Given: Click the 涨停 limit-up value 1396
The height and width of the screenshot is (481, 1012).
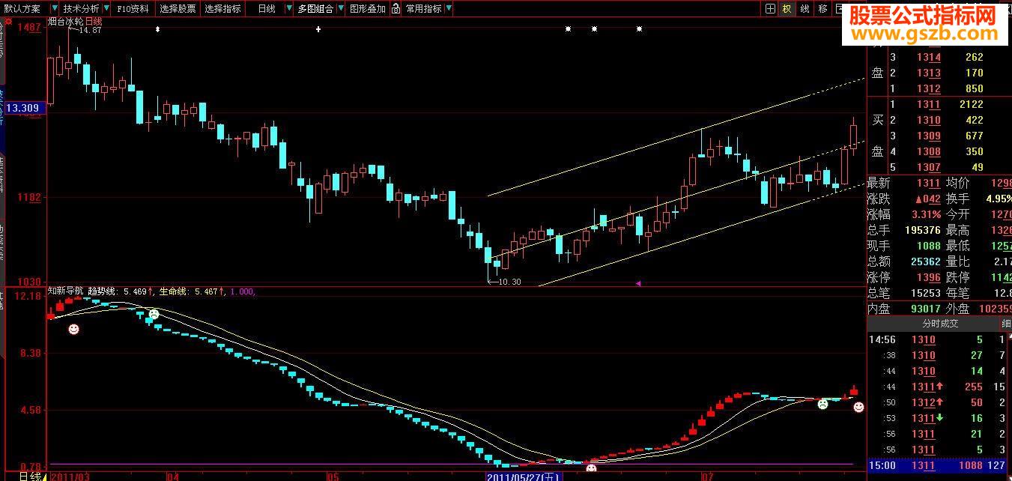Looking at the screenshot, I should [x=928, y=277].
